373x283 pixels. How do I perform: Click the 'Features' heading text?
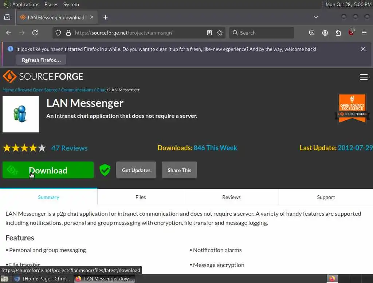pos(20,238)
